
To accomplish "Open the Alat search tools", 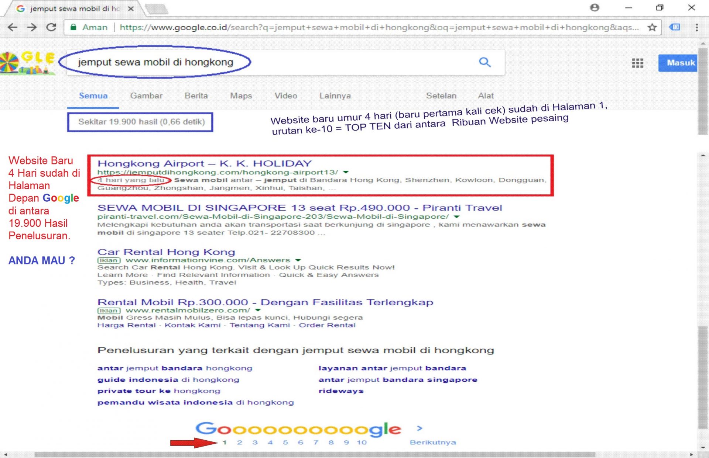I will click(x=486, y=96).
